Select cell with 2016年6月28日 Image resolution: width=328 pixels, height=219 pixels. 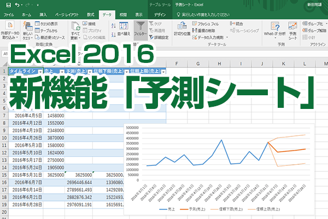click(26, 205)
